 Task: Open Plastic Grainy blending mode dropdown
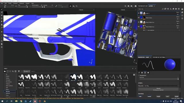[x=178, y=17]
